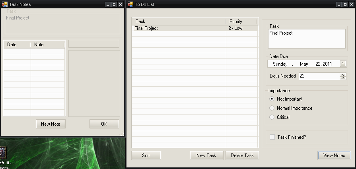Click 'Sunday' in the Date Due field
The image size is (356, 169).
pos(280,64)
